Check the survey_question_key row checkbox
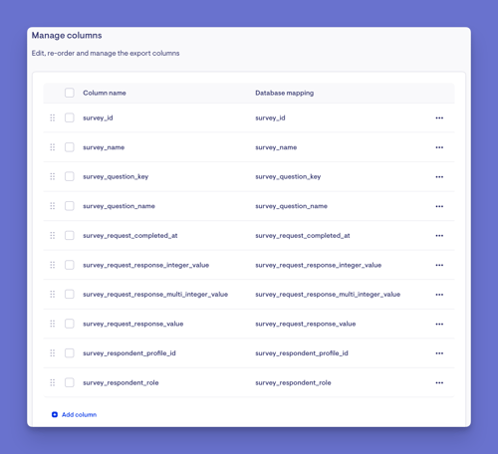The image size is (498, 454). 70,176
